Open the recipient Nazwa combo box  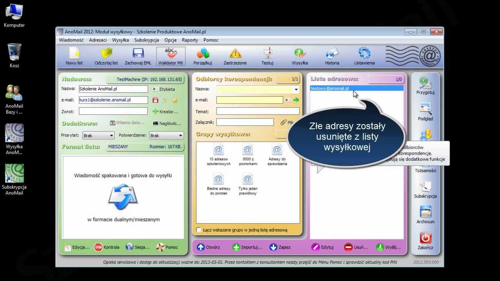258,89
